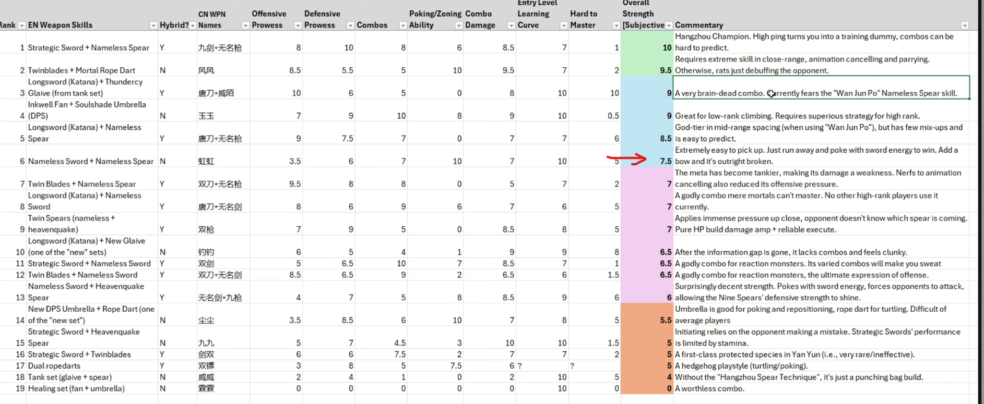984x404 pixels.
Task: Select the 'Without the Hangzhou Spear Technique' commentary
Action: 822,377
